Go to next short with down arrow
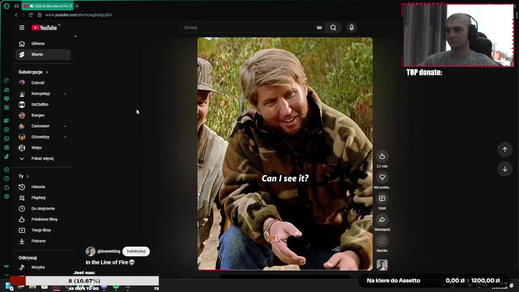 (505, 169)
